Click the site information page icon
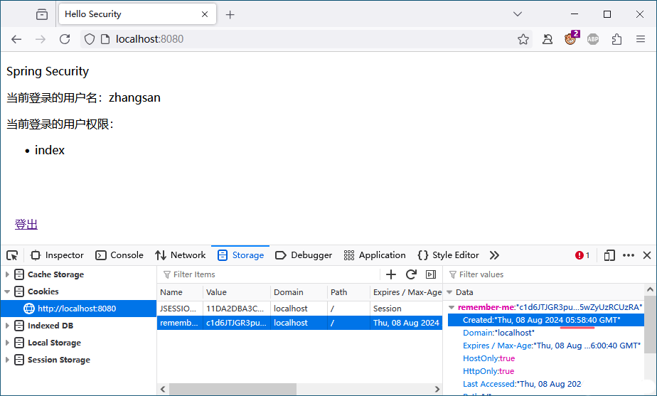657x396 pixels. [105, 39]
